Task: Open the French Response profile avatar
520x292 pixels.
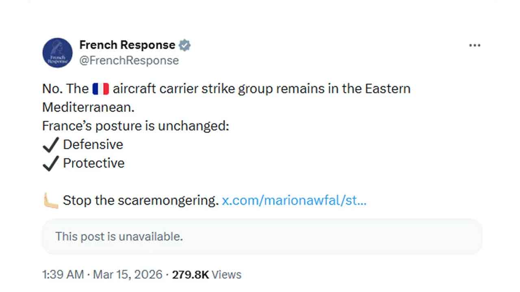Action: click(57, 53)
